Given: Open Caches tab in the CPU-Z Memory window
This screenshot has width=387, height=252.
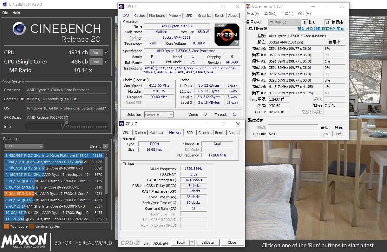Looking at the screenshot, I should coord(140,133).
